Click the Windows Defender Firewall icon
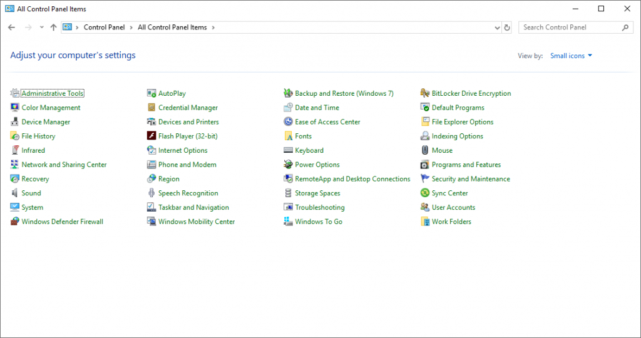Screen dimensions: 641x338 pyautogui.click(x=15, y=222)
